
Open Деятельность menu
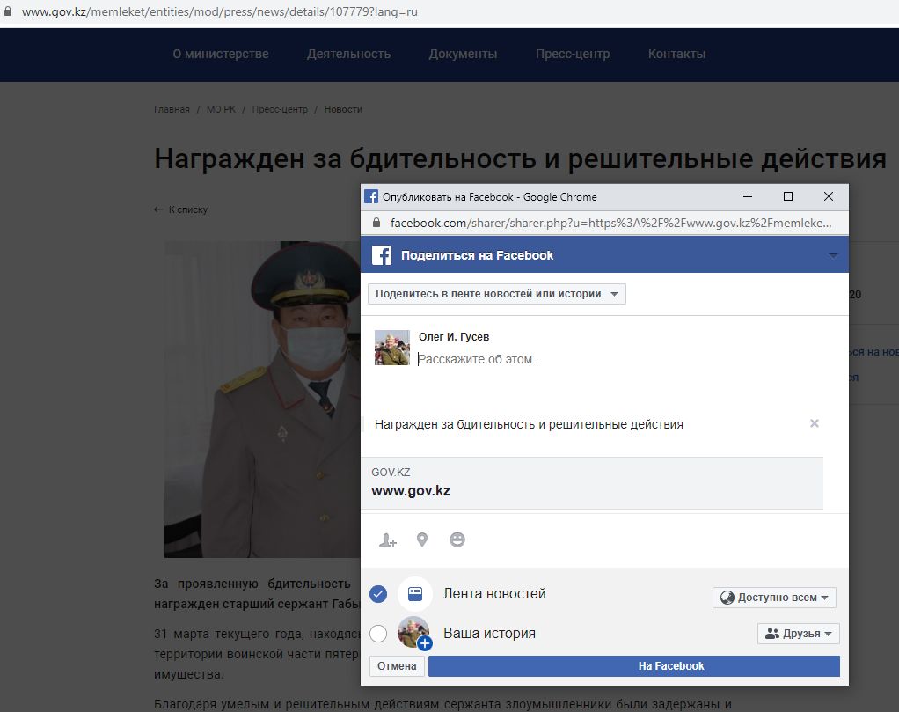point(348,54)
